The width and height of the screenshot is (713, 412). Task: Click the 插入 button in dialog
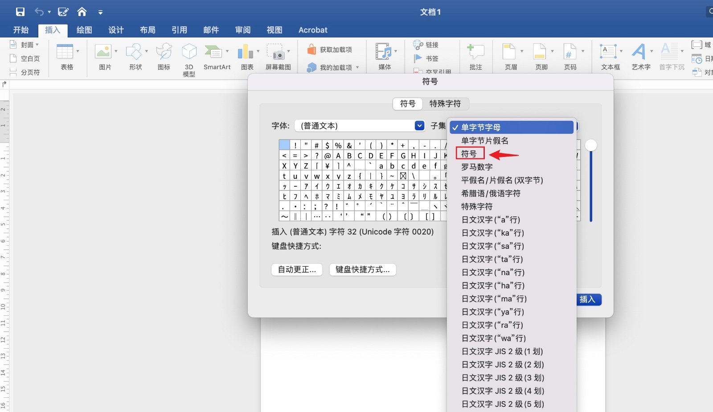587,300
